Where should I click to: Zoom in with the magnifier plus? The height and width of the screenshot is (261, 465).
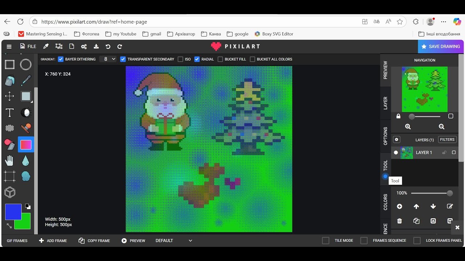point(408,127)
